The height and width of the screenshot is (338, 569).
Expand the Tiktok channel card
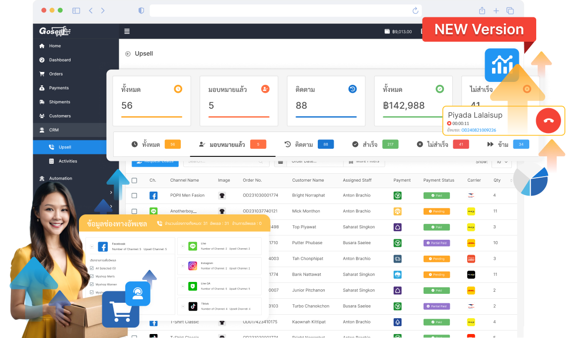tap(183, 306)
